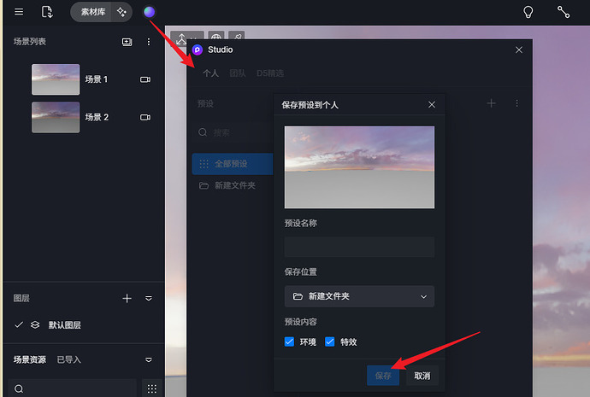Switch to the 已导入 tab
This screenshot has height=397, width=590.
(69, 359)
